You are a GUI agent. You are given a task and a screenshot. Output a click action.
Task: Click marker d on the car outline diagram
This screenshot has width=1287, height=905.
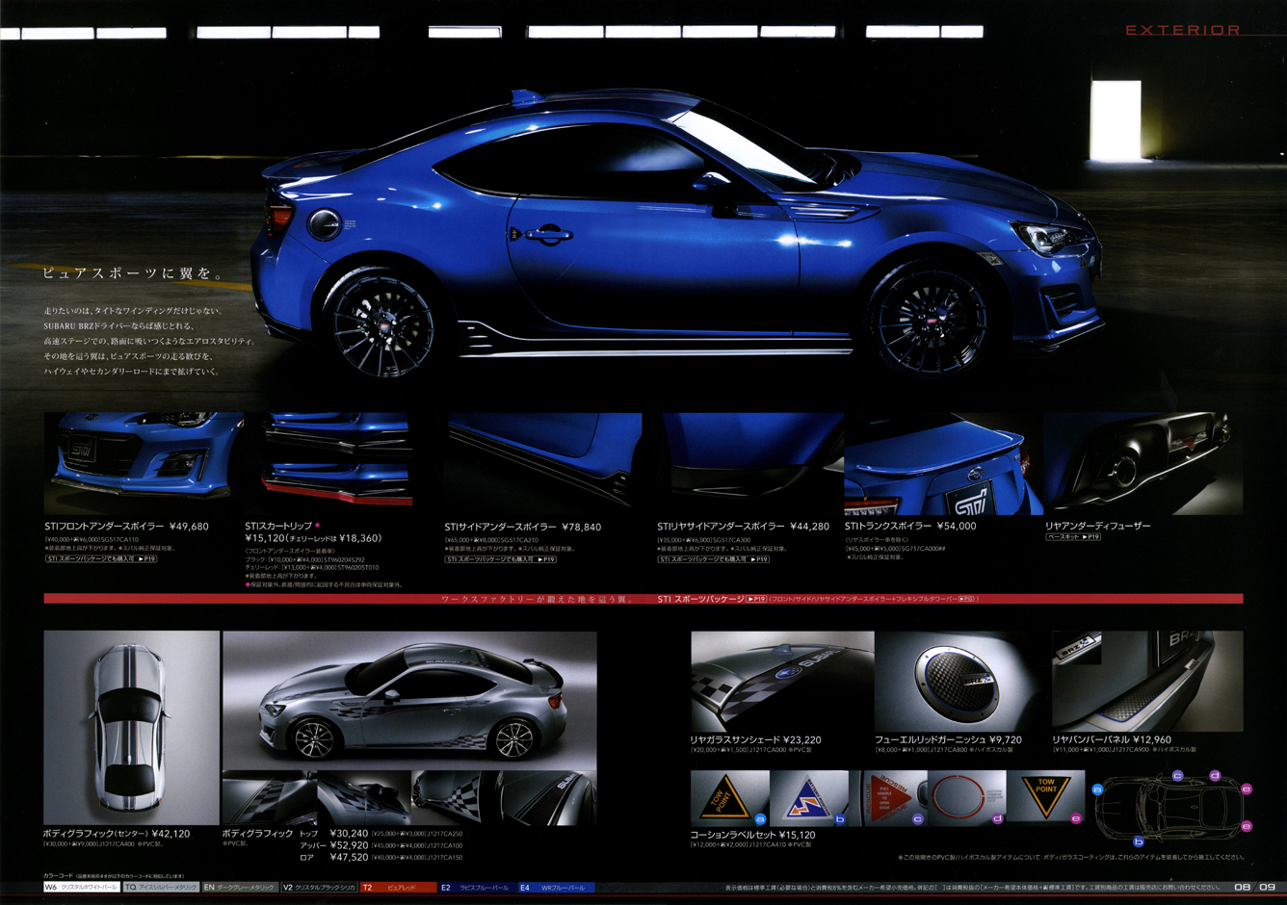pos(1215,775)
